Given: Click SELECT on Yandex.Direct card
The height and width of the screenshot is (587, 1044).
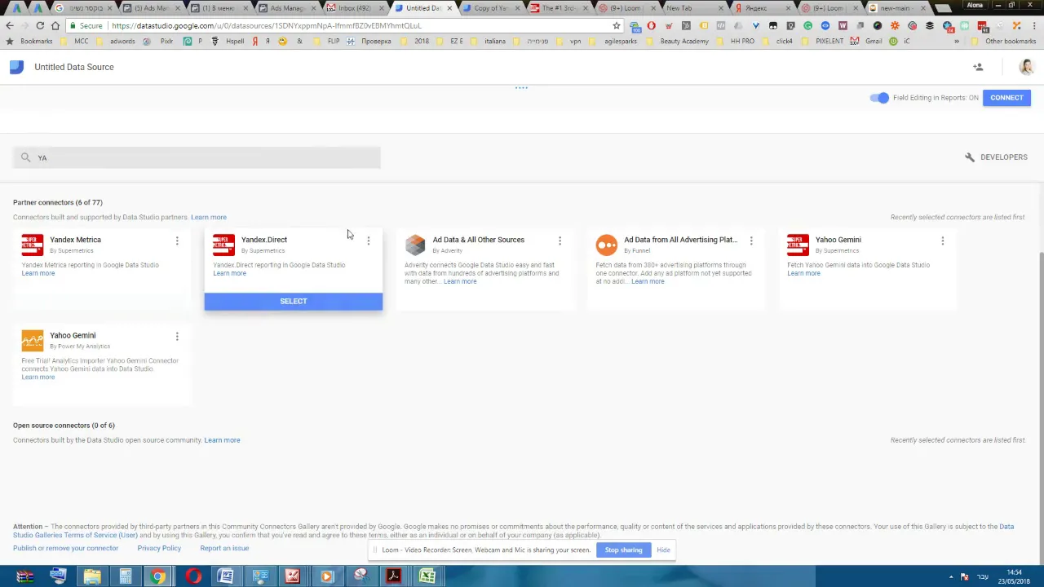Looking at the screenshot, I should click(294, 302).
